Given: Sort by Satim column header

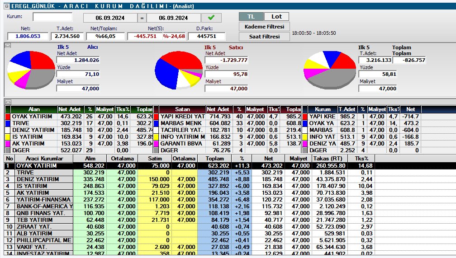Looking at the screenshot, I should (155, 159).
